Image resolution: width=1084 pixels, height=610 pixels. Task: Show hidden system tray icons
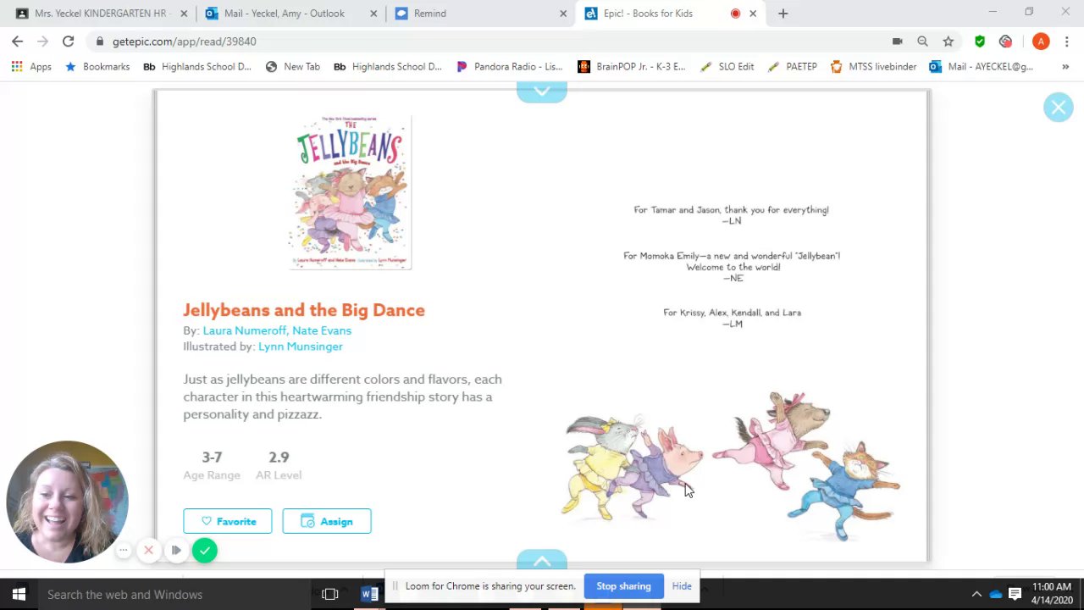[x=976, y=594]
